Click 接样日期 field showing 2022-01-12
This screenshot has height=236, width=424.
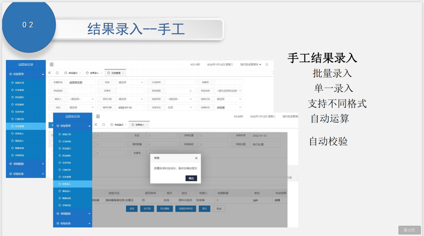click(x=131, y=107)
